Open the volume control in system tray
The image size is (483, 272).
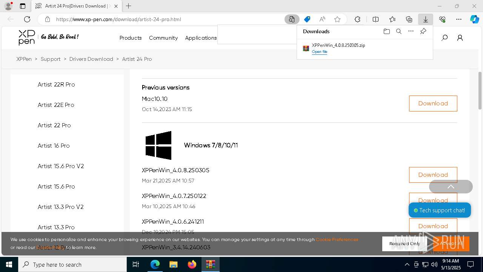434,264
